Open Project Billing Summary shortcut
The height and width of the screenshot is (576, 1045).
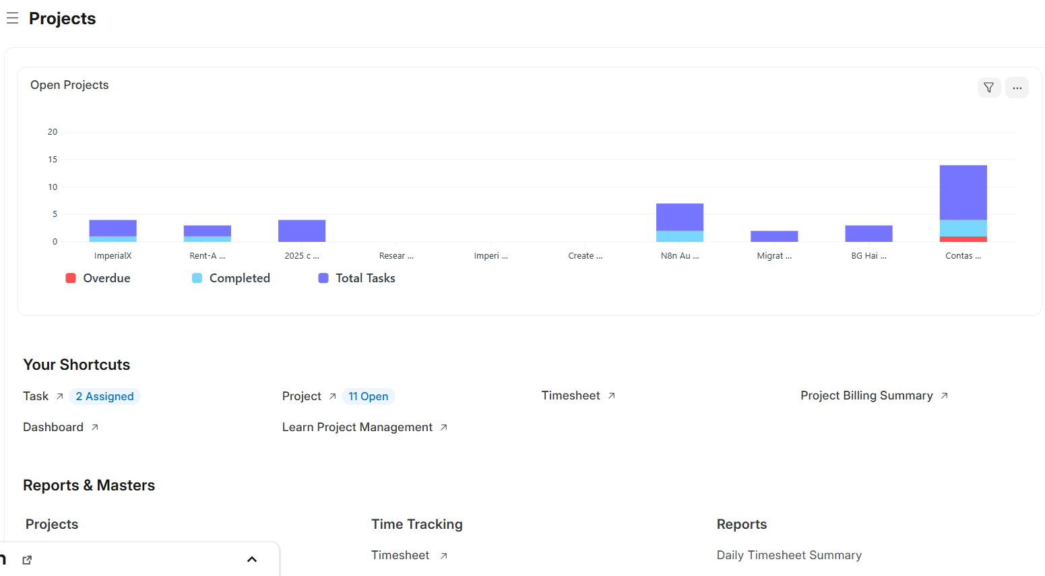866,395
